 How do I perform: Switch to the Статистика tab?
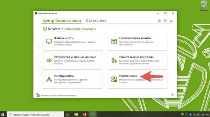point(96,21)
